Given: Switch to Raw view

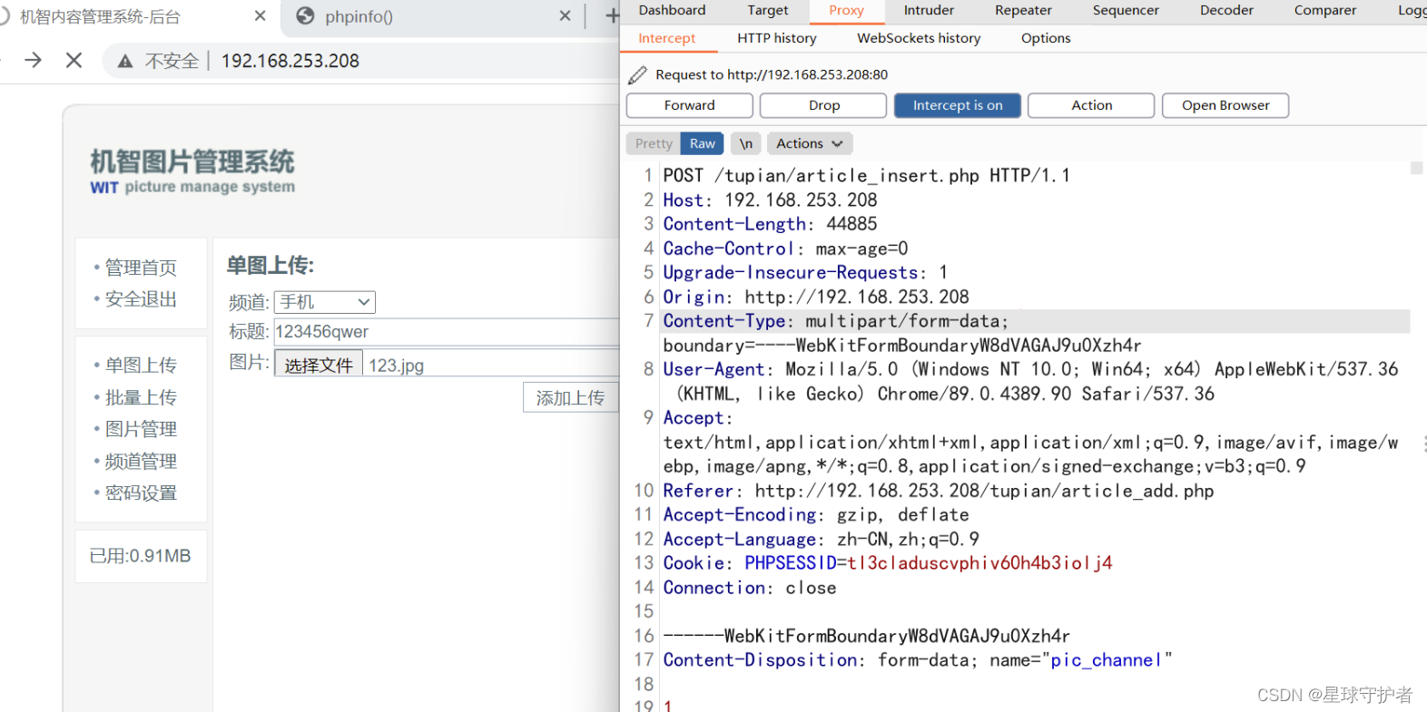Looking at the screenshot, I should (x=702, y=143).
